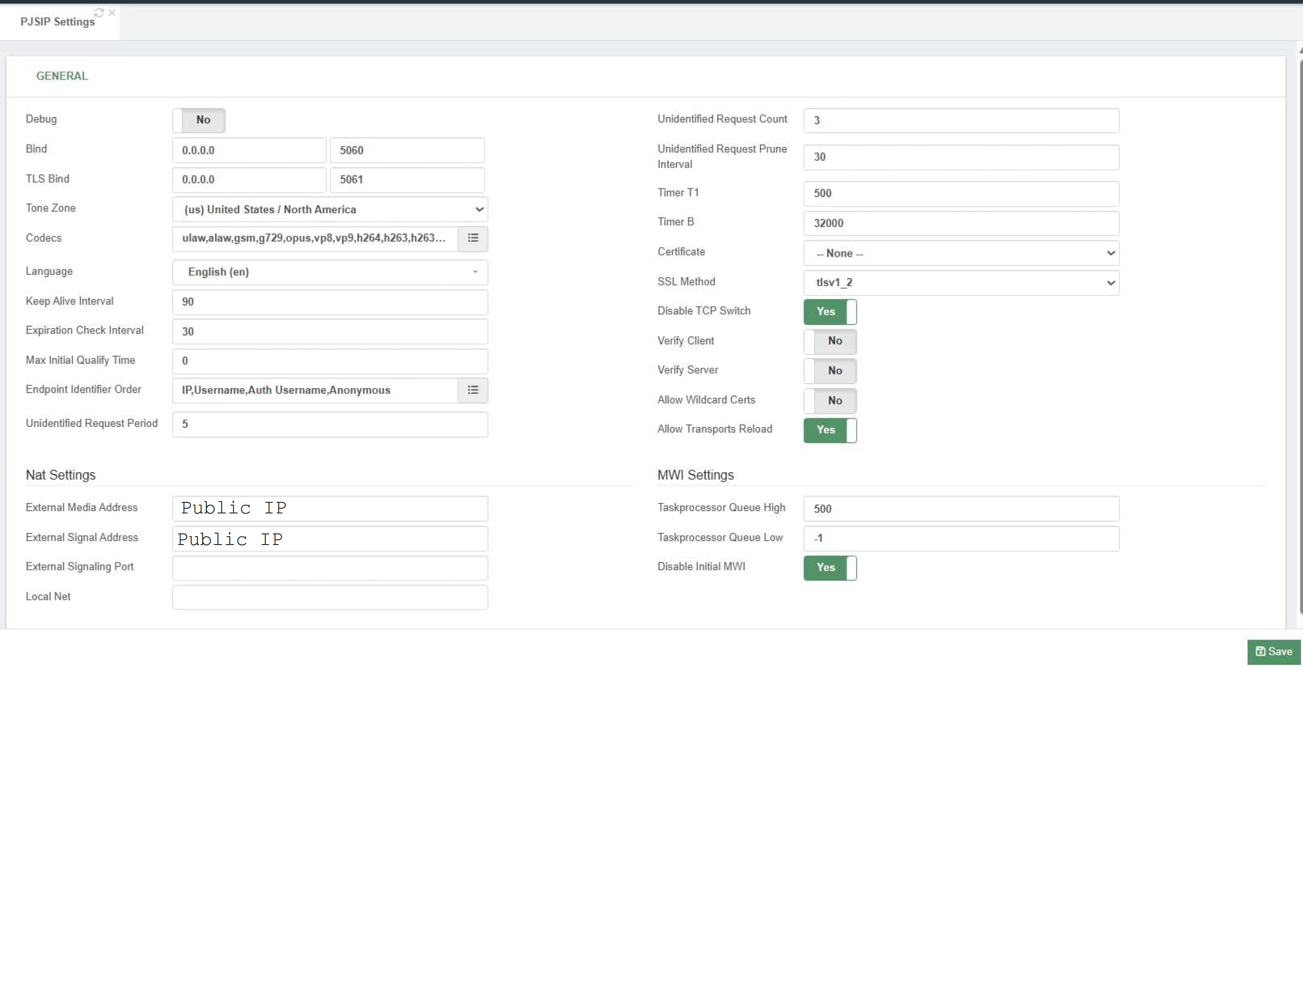Click the Disable TCP Switch label
The image size is (1303, 1007).
pos(704,311)
